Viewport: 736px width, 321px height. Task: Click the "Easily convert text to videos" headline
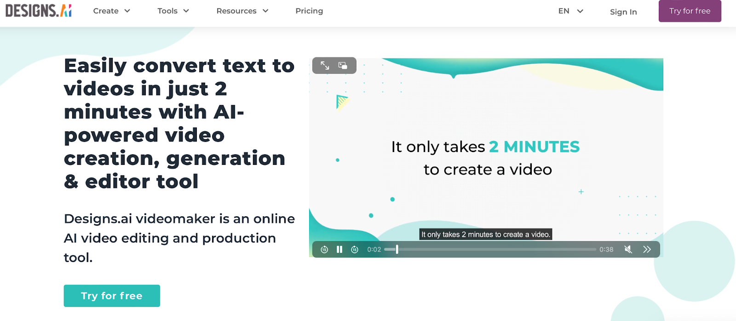click(x=179, y=124)
